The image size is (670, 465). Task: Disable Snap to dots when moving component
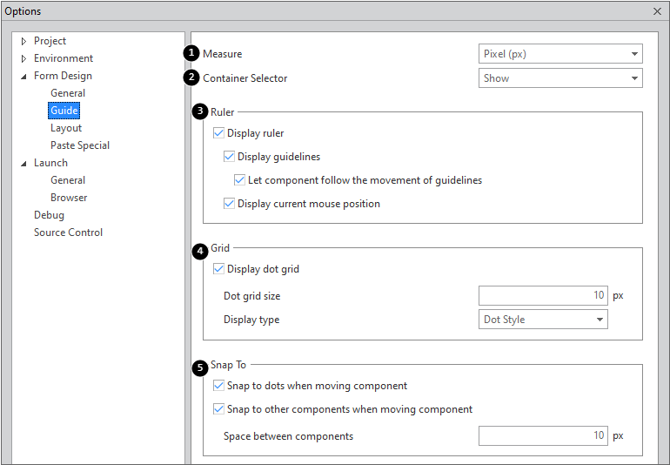(218, 386)
